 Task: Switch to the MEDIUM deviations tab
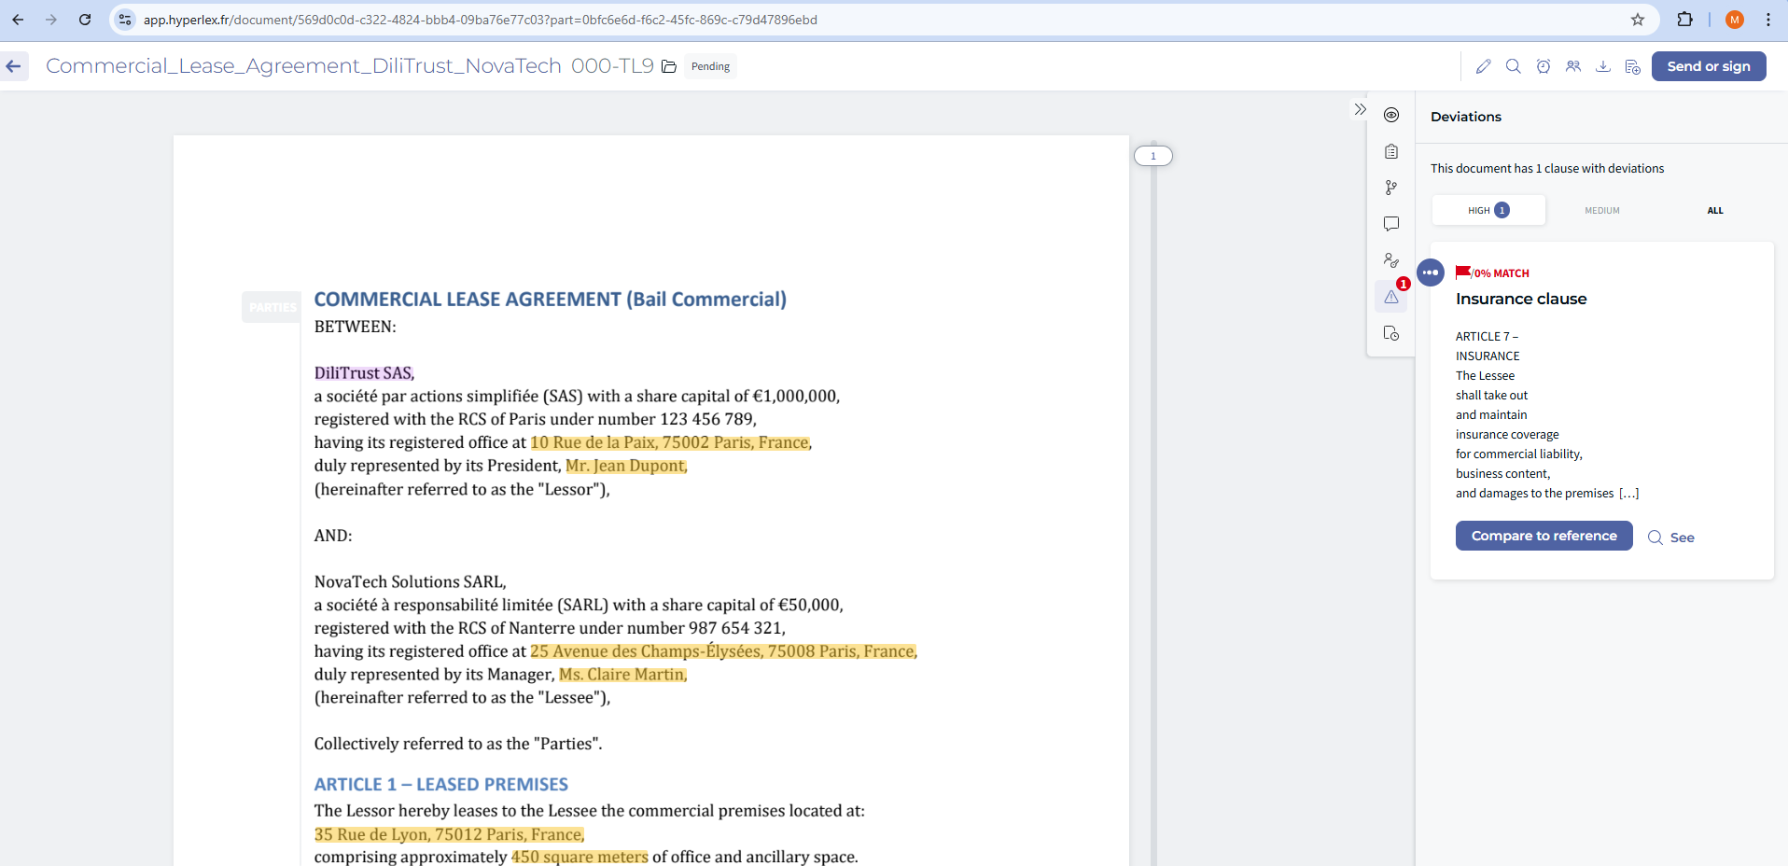tap(1602, 210)
